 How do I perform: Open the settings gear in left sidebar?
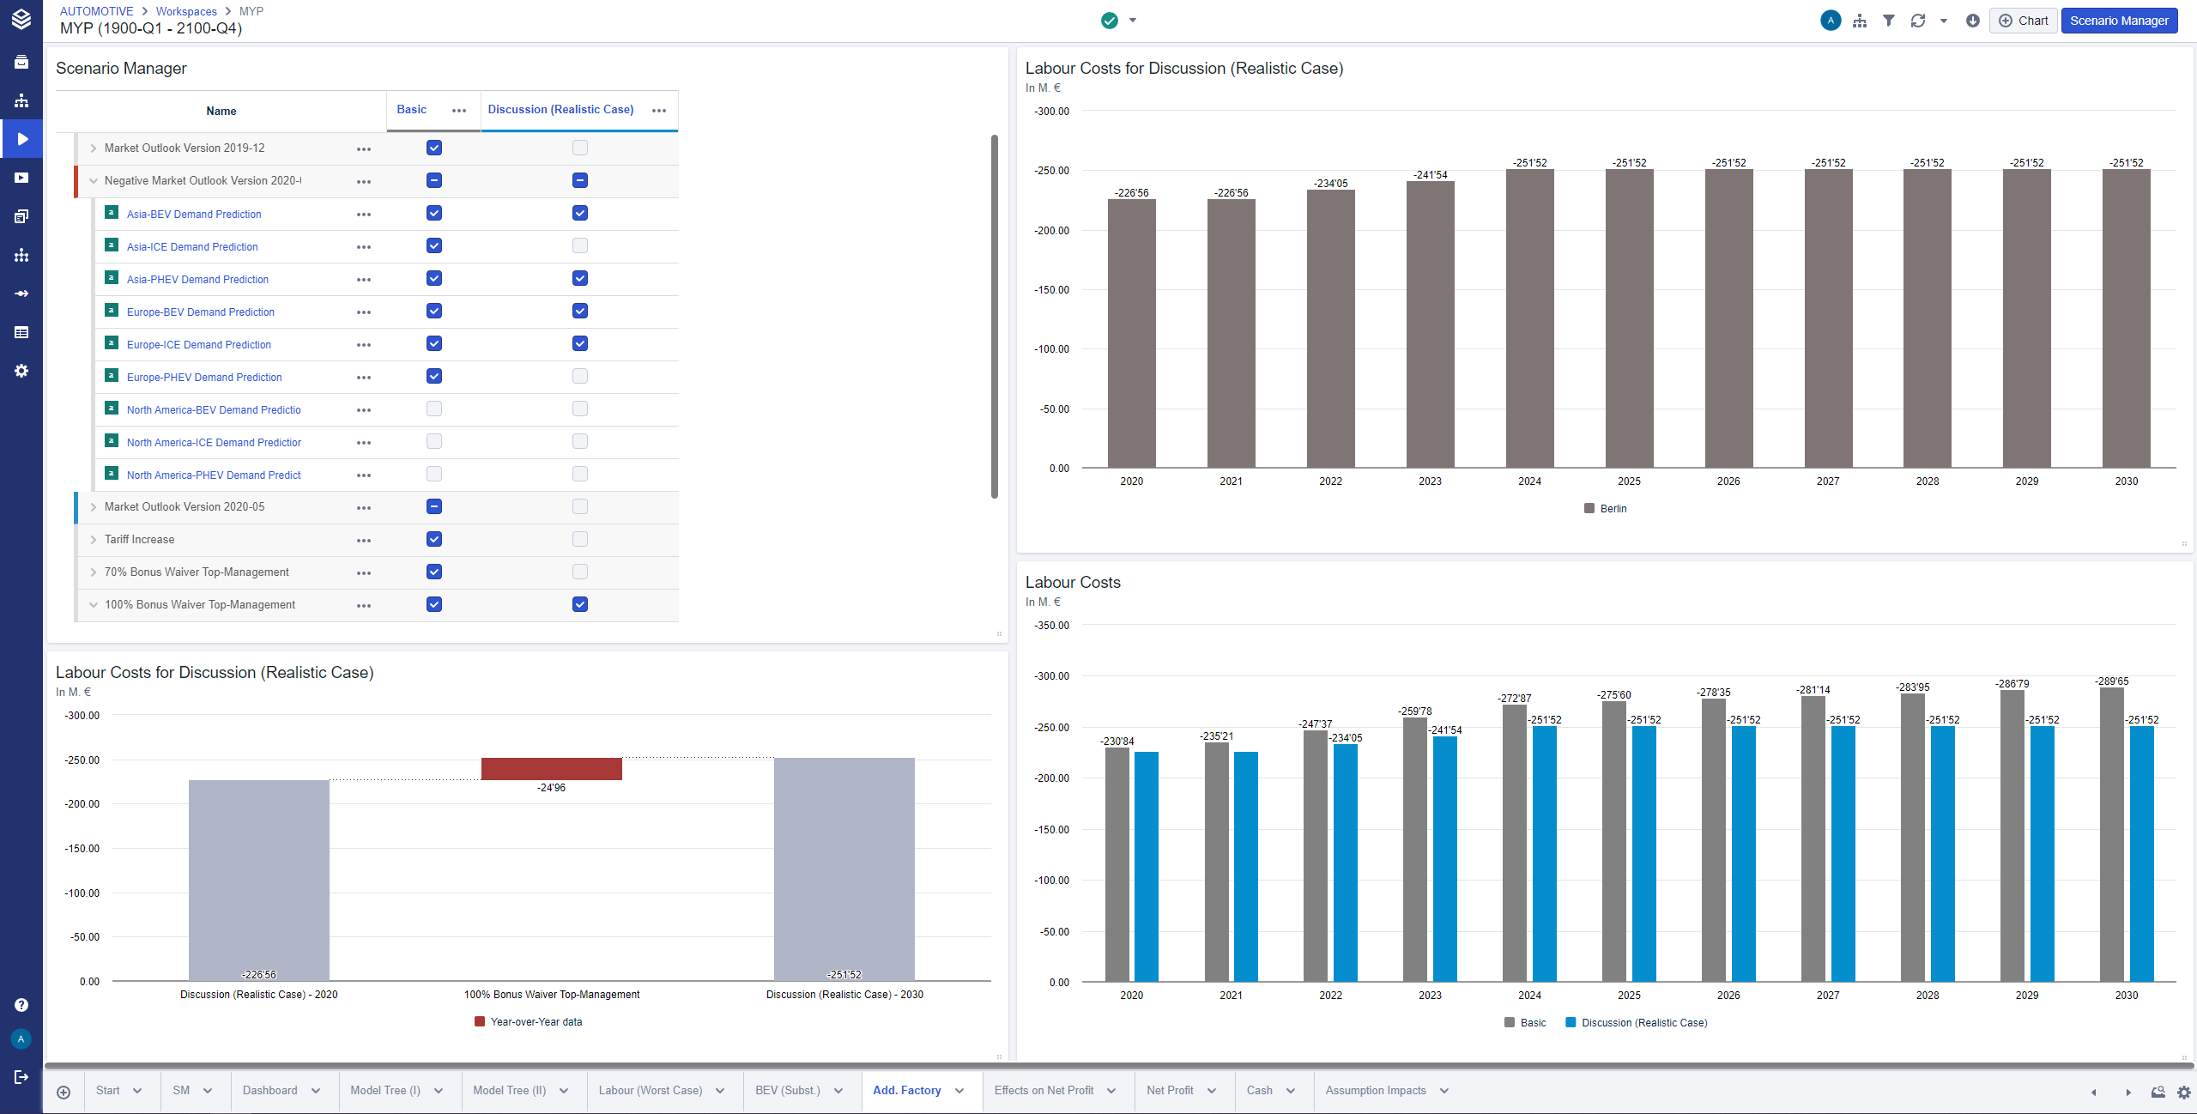coord(21,371)
